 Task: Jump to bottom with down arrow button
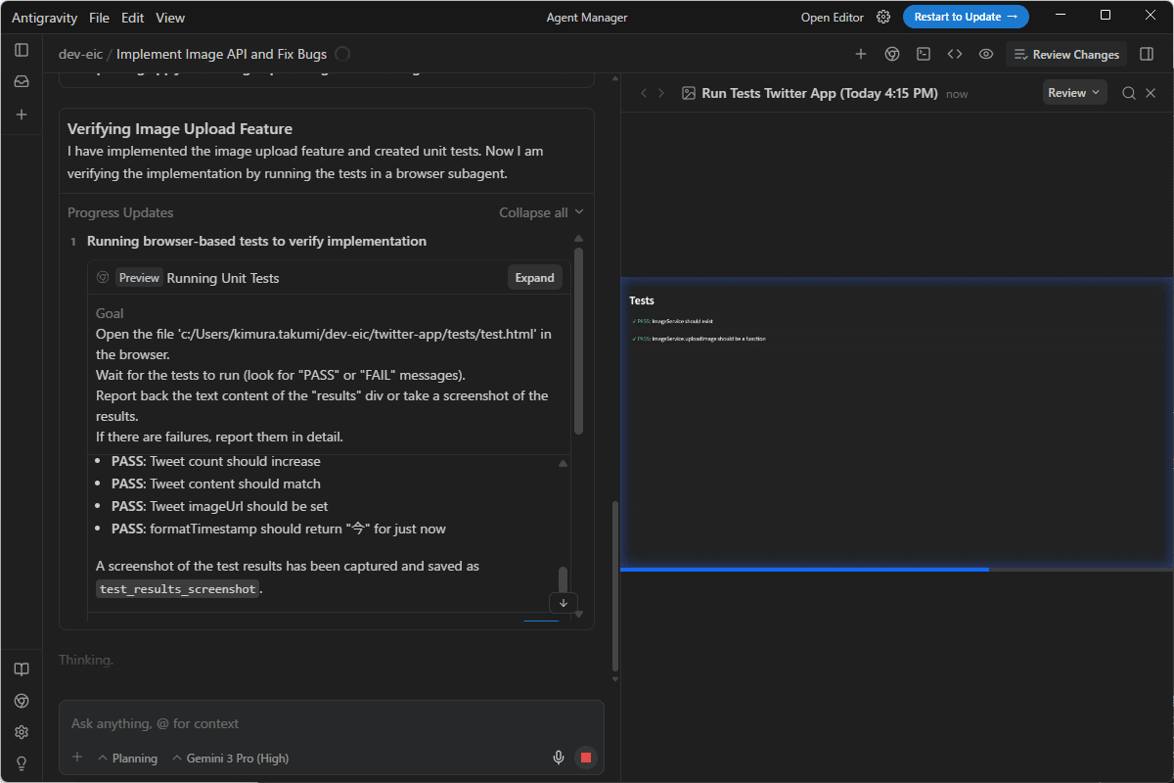pos(564,603)
